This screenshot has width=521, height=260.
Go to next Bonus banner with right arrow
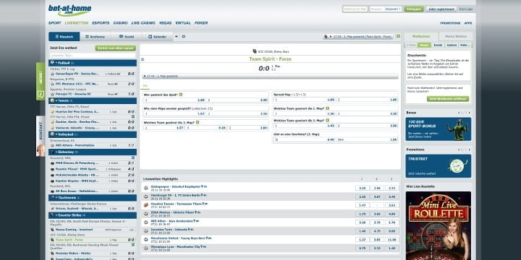469,113
